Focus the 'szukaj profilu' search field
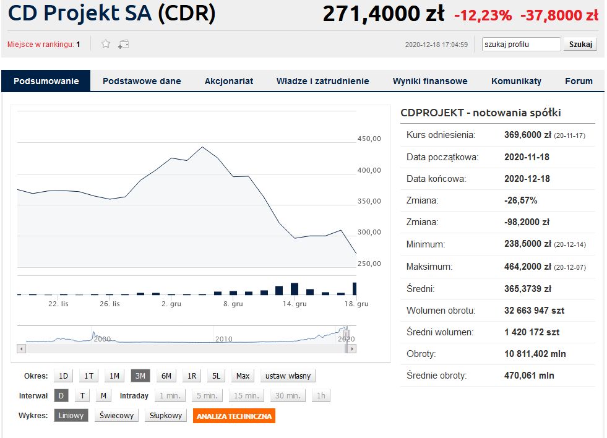Viewport: 607px width, 438px height. 521,45
